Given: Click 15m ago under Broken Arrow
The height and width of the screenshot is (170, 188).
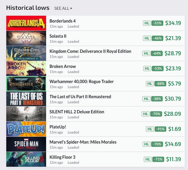Looking at the screenshot, I should (x=56, y=72).
